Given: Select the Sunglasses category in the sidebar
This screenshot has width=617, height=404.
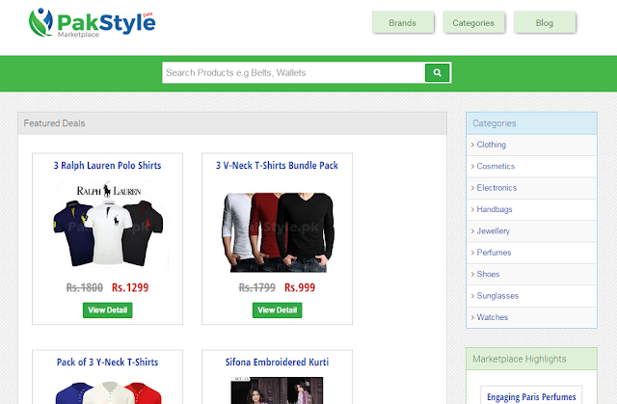Looking at the screenshot, I should tap(497, 296).
